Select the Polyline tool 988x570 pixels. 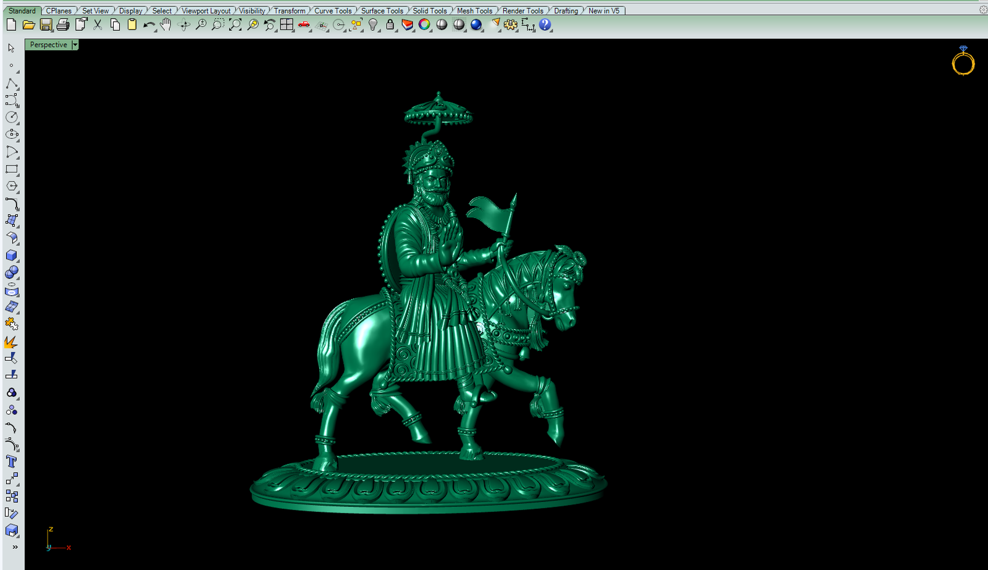(12, 83)
